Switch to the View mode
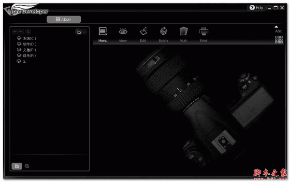Image resolution: width=290 pixels, height=182 pixels. tap(123, 35)
